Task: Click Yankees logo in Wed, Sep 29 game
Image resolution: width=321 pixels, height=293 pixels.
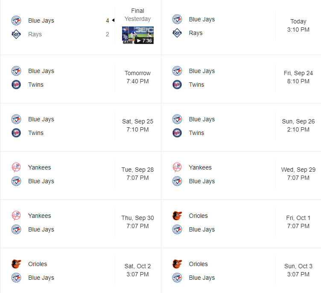Action: click(177, 167)
